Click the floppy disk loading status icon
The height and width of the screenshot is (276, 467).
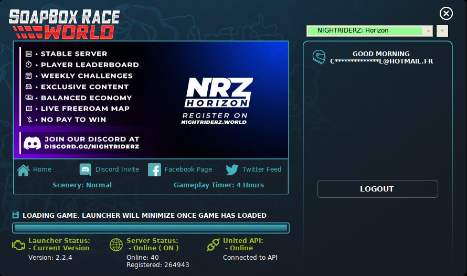[16, 215]
